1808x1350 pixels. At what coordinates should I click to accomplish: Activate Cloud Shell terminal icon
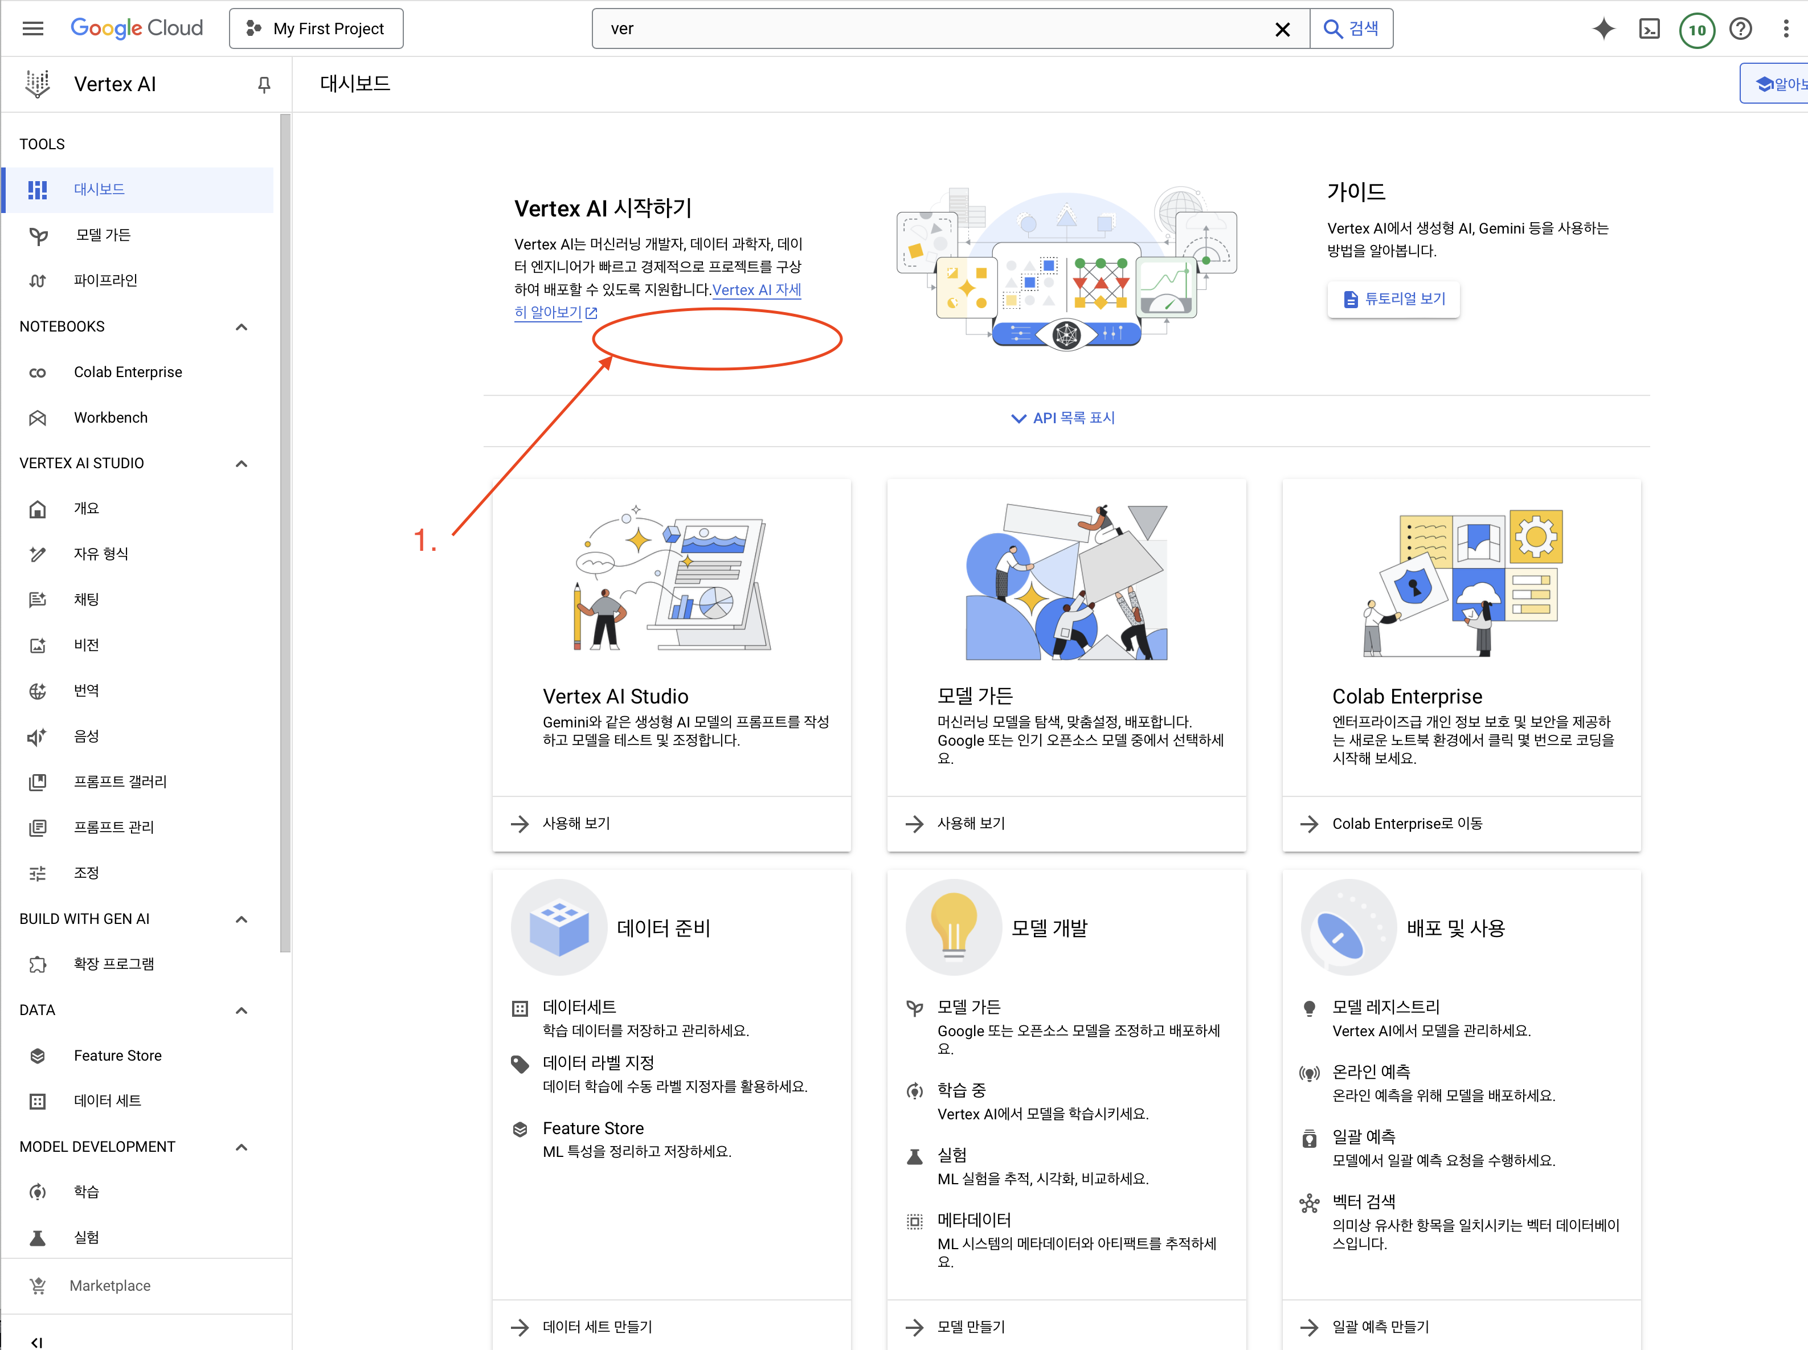(1649, 30)
